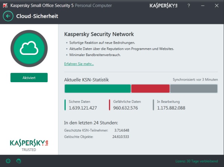Click the value 1.639.121.427

[83, 108]
